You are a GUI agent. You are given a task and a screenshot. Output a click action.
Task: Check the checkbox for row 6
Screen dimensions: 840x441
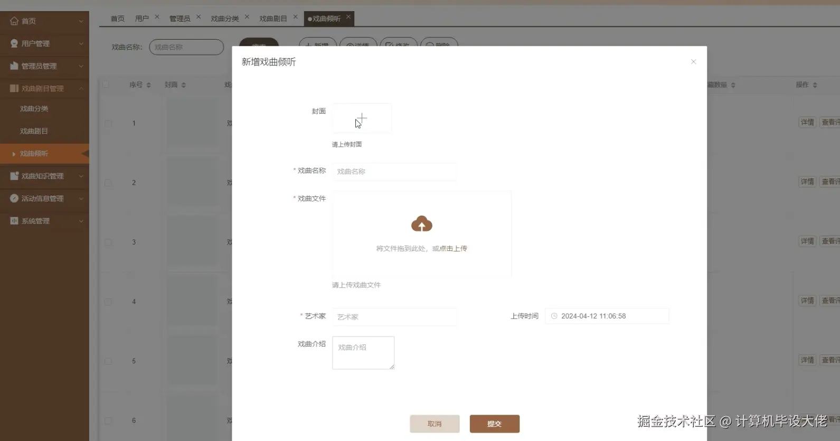point(108,421)
